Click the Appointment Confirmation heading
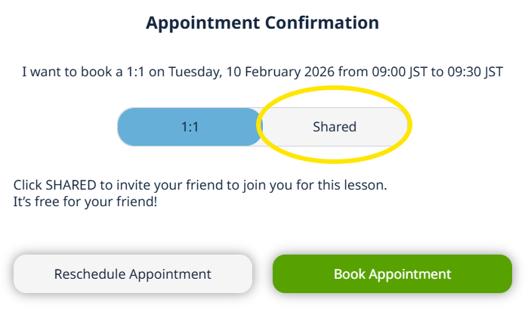This screenshot has height=318, width=528. click(x=262, y=23)
